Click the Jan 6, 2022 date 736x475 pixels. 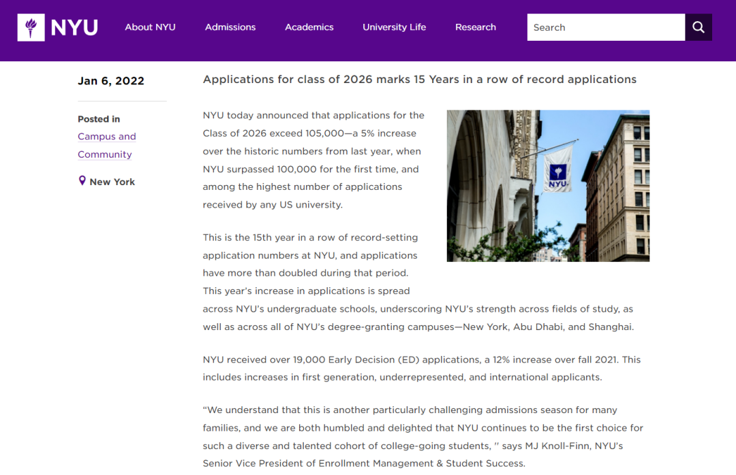click(x=111, y=81)
